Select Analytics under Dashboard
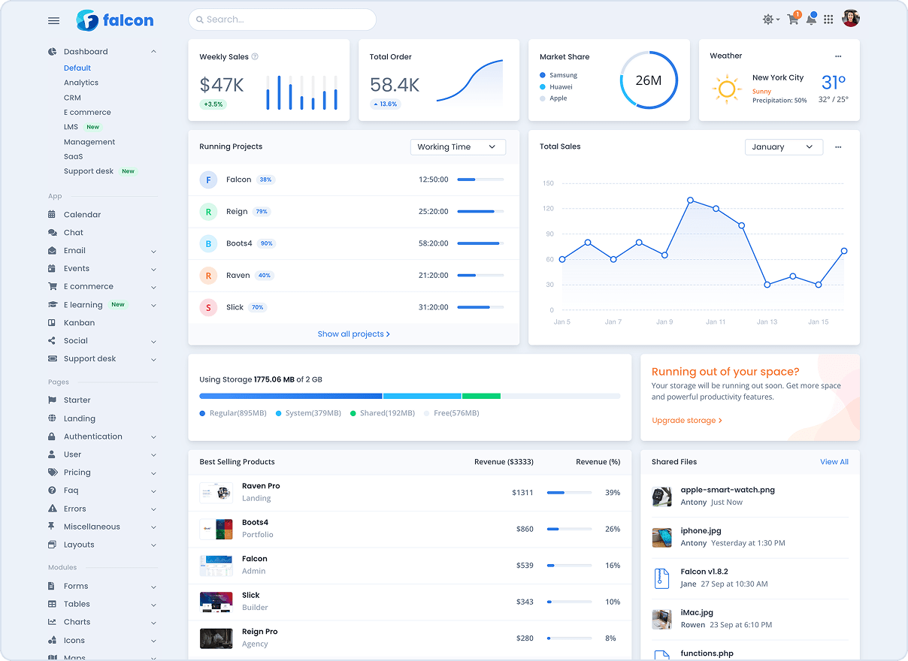Screen dimensions: 908x661 [x=81, y=83]
